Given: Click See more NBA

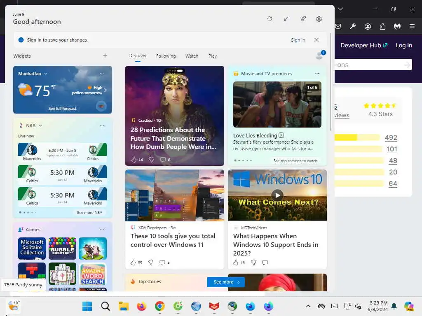Looking at the screenshot, I should point(89,212).
